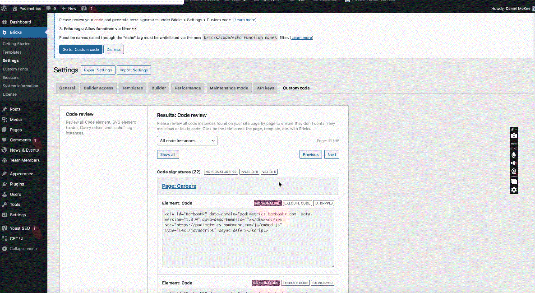Click the Posts pin icon
Image resolution: width=535 pixels, height=293 pixels.
5,109
